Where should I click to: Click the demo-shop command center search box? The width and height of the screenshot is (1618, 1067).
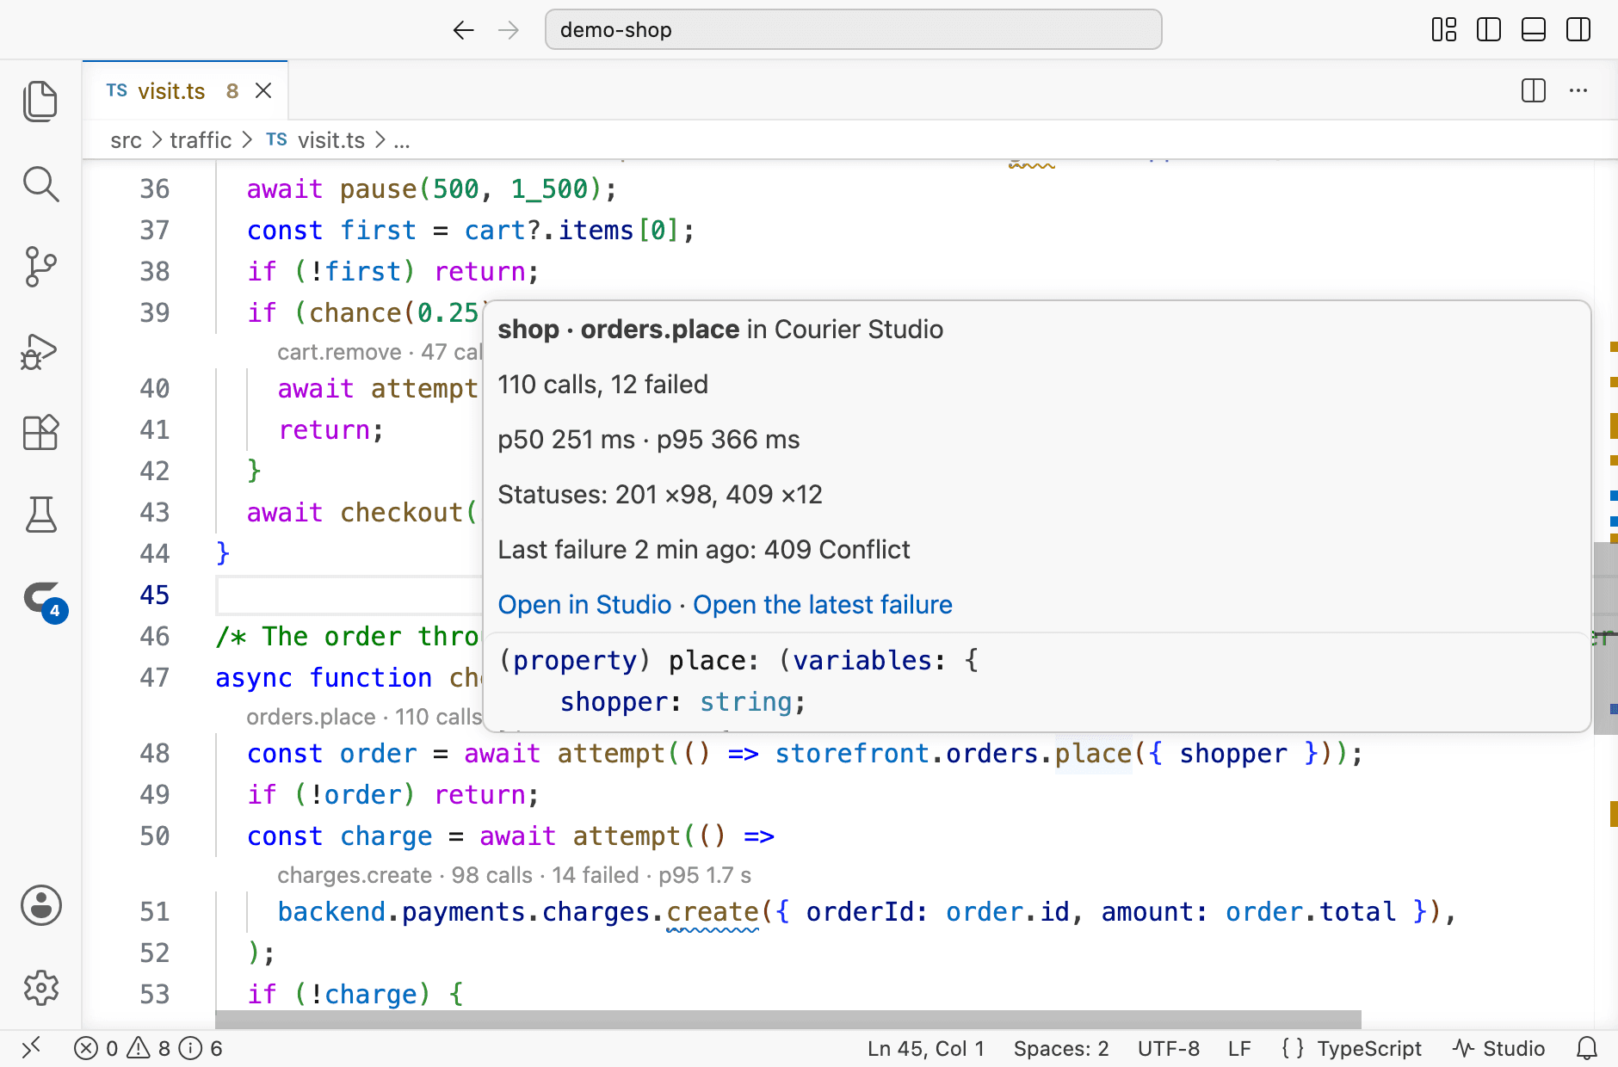click(x=853, y=30)
